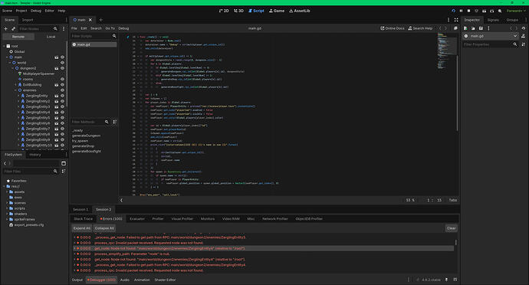529x285 pixels.
Task: Select the MultiplayerSpawner node
Action: (38, 74)
